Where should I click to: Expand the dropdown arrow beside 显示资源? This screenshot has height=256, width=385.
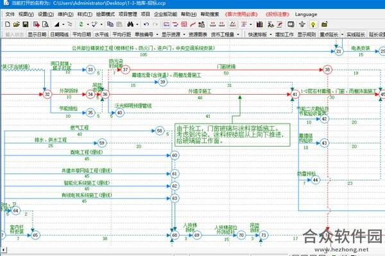point(184,35)
